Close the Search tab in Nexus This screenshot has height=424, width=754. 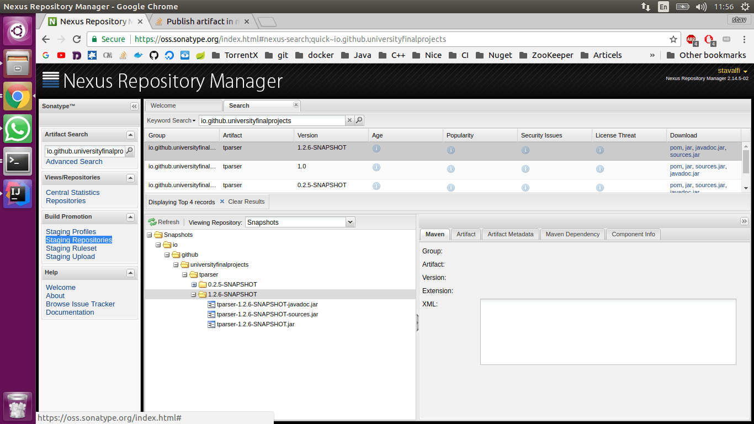coord(296,105)
